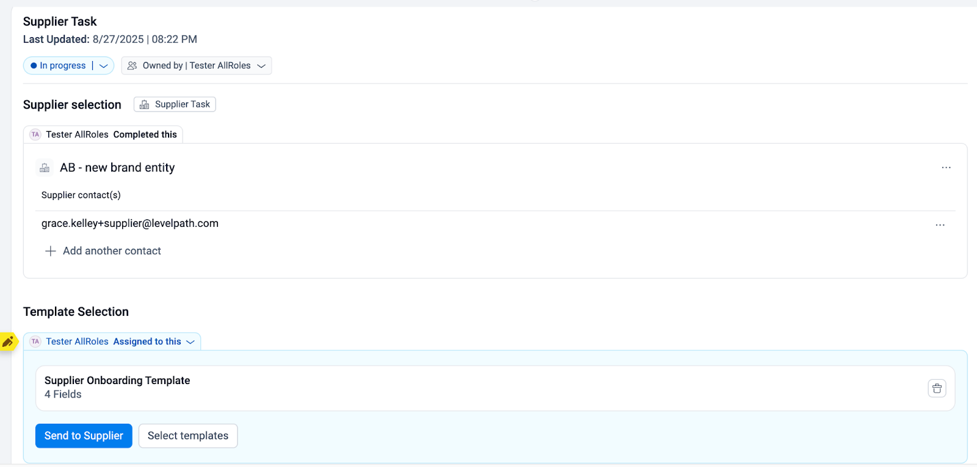This screenshot has width=977, height=467.
Task: Click the plus icon to add another contact
Action: pos(51,251)
